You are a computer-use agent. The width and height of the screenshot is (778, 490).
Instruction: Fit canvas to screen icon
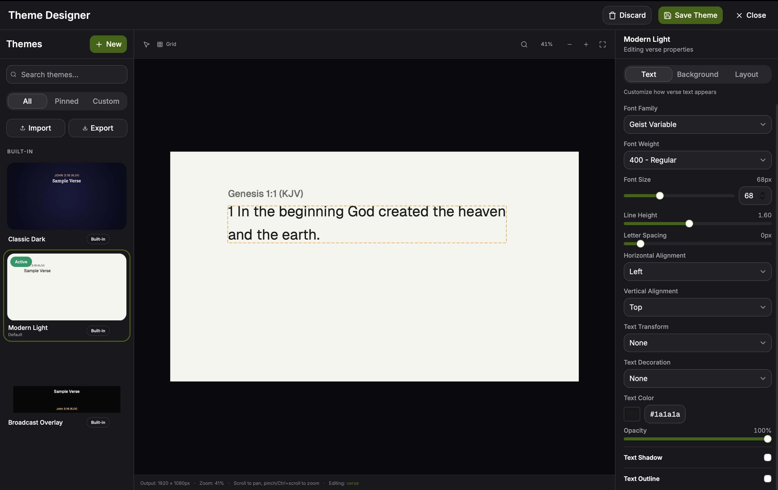(x=603, y=44)
